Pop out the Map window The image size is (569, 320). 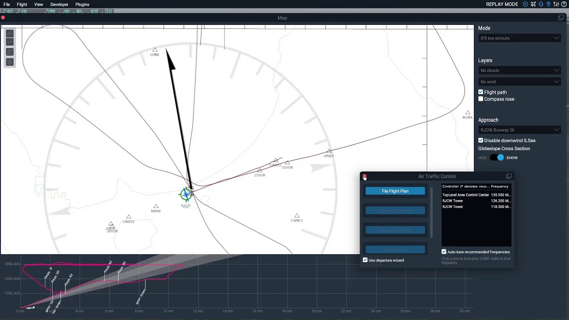tap(561, 18)
